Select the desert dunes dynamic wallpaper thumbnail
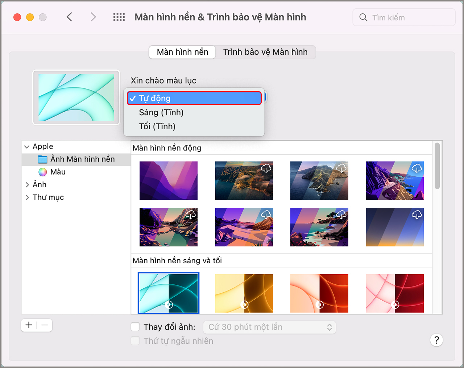The image size is (464, 368). coord(244,227)
